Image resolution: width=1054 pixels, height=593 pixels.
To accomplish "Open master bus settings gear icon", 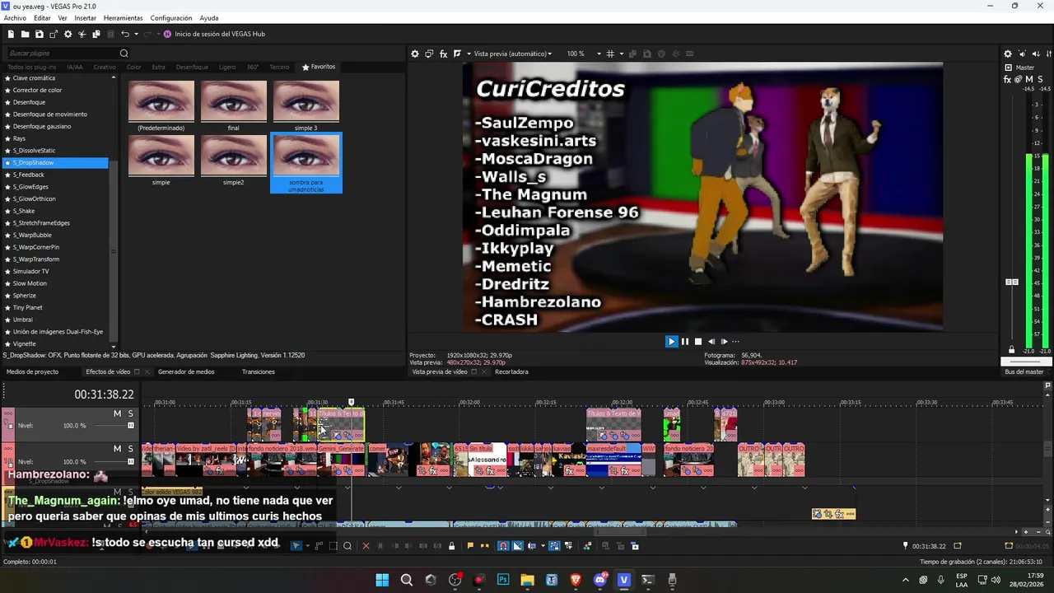I will point(1008,54).
